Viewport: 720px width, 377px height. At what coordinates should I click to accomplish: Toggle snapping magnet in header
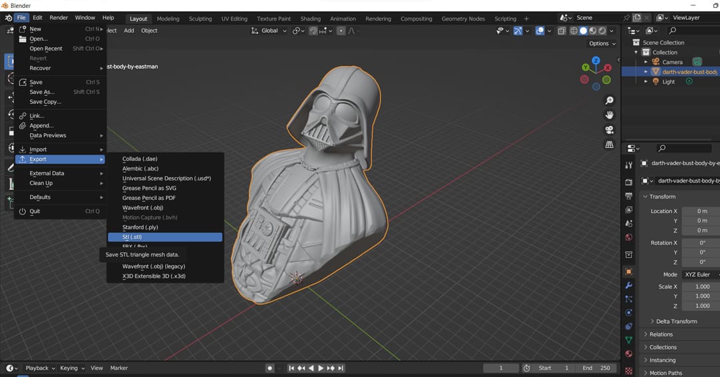click(313, 31)
